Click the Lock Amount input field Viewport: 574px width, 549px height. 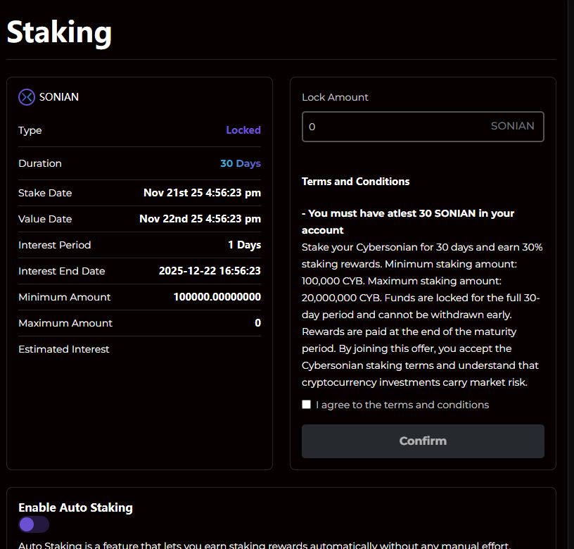(422, 127)
